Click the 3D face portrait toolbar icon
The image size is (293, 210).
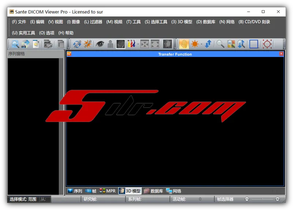167,44
